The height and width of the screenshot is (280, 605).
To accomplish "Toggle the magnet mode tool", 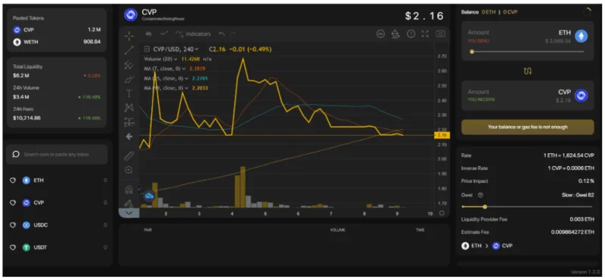I will point(129,189).
